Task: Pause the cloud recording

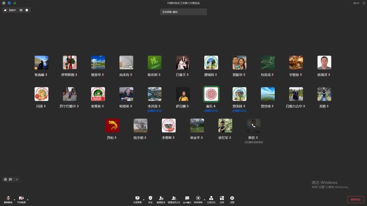Action: point(21,10)
